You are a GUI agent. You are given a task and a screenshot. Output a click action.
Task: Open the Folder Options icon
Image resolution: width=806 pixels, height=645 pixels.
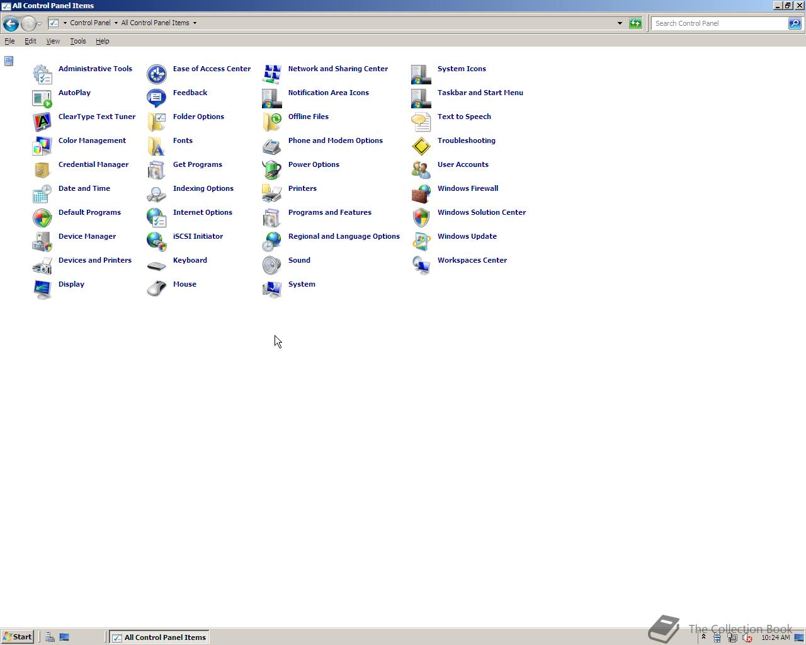coord(157,122)
